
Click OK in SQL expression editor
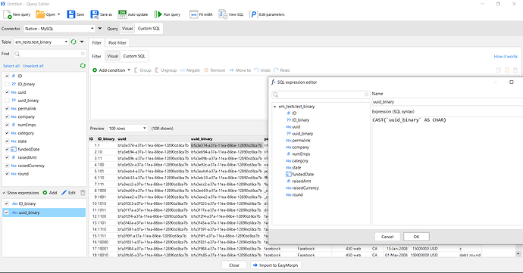point(416,237)
